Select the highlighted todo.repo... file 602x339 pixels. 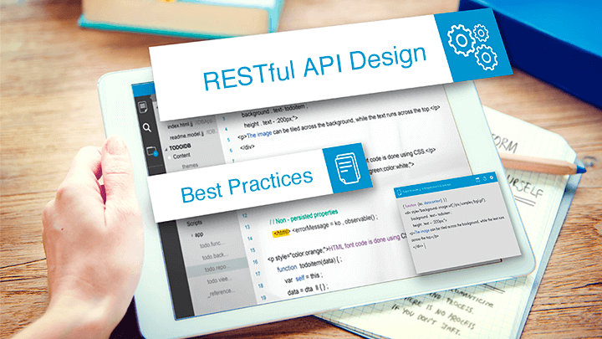click(217, 268)
